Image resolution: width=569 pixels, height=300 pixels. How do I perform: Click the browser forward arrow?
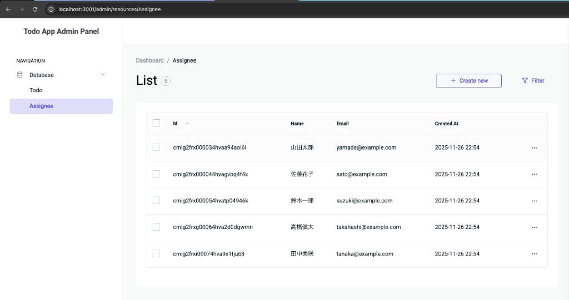pos(22,9)
